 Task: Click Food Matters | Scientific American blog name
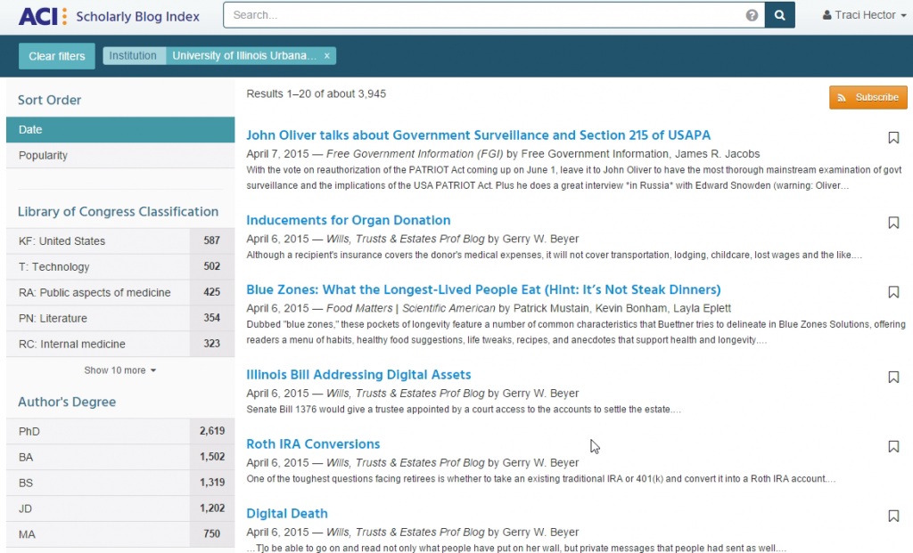(410, 308)
